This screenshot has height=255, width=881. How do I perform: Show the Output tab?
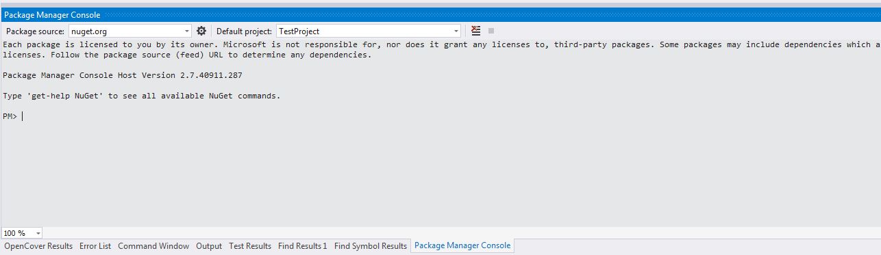209,246
